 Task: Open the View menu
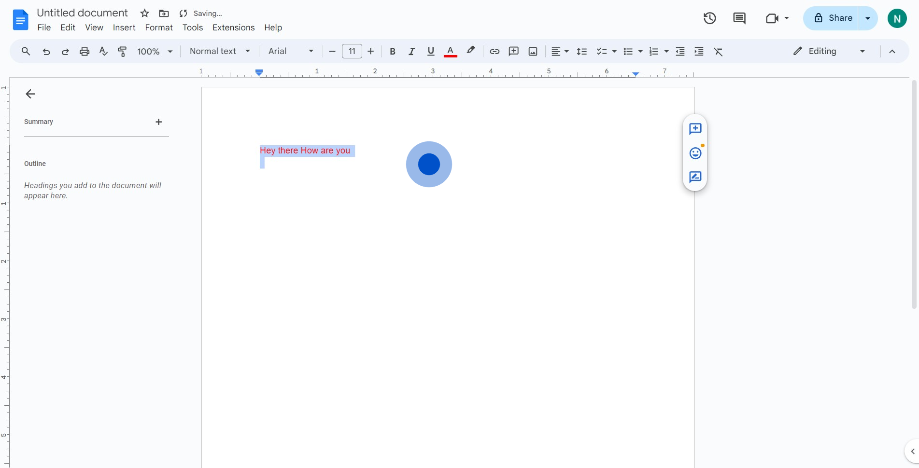94,28
